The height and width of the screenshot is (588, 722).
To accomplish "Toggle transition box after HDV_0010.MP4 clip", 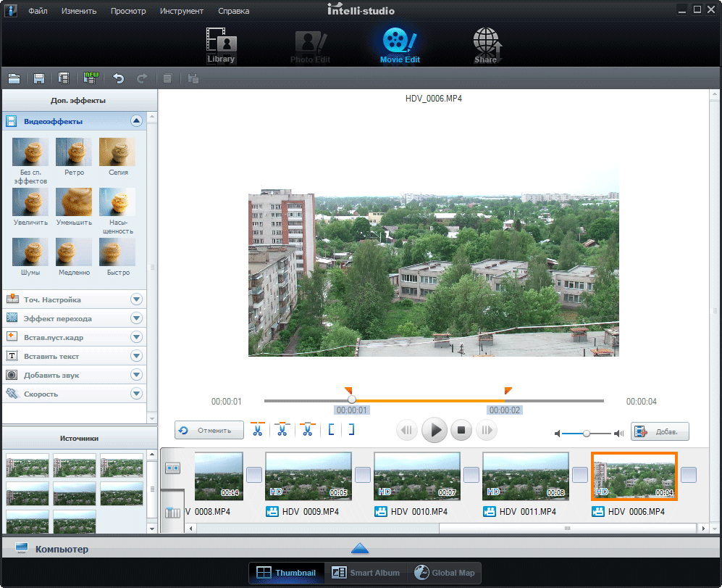I will click(471, 475).
